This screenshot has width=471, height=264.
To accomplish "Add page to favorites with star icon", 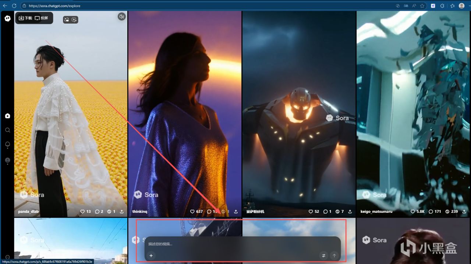I will 422,6.
